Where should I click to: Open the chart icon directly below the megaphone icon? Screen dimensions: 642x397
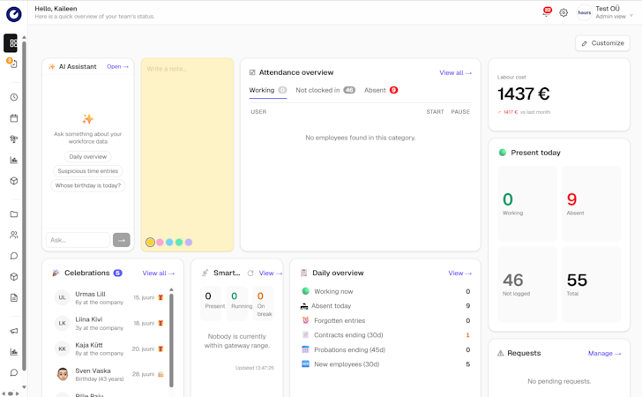[14, 351]
